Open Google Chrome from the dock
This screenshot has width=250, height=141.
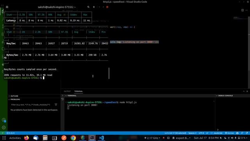click(73, 138)
